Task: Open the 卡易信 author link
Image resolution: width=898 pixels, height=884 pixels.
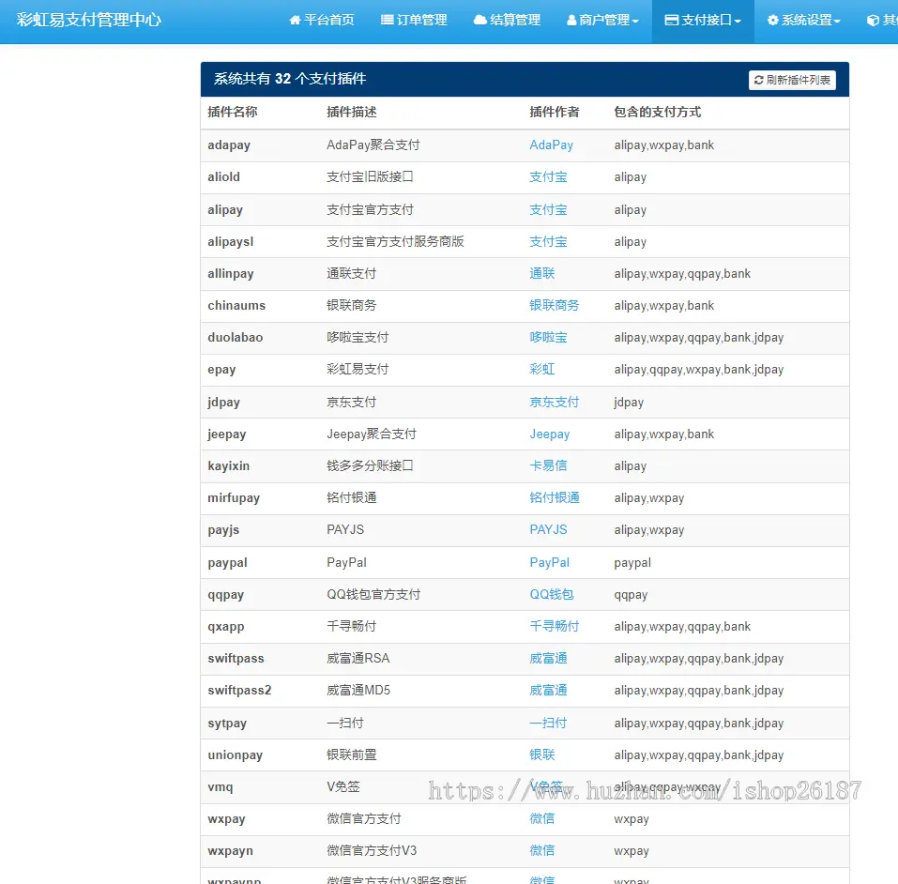Action: [548, 465]
